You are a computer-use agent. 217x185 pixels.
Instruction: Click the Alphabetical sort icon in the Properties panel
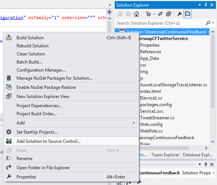click(129, 183)
